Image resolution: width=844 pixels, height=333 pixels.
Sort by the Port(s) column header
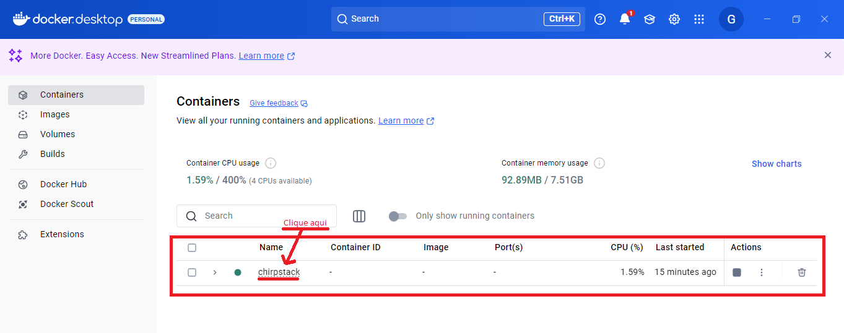click(x=509, y=247)
